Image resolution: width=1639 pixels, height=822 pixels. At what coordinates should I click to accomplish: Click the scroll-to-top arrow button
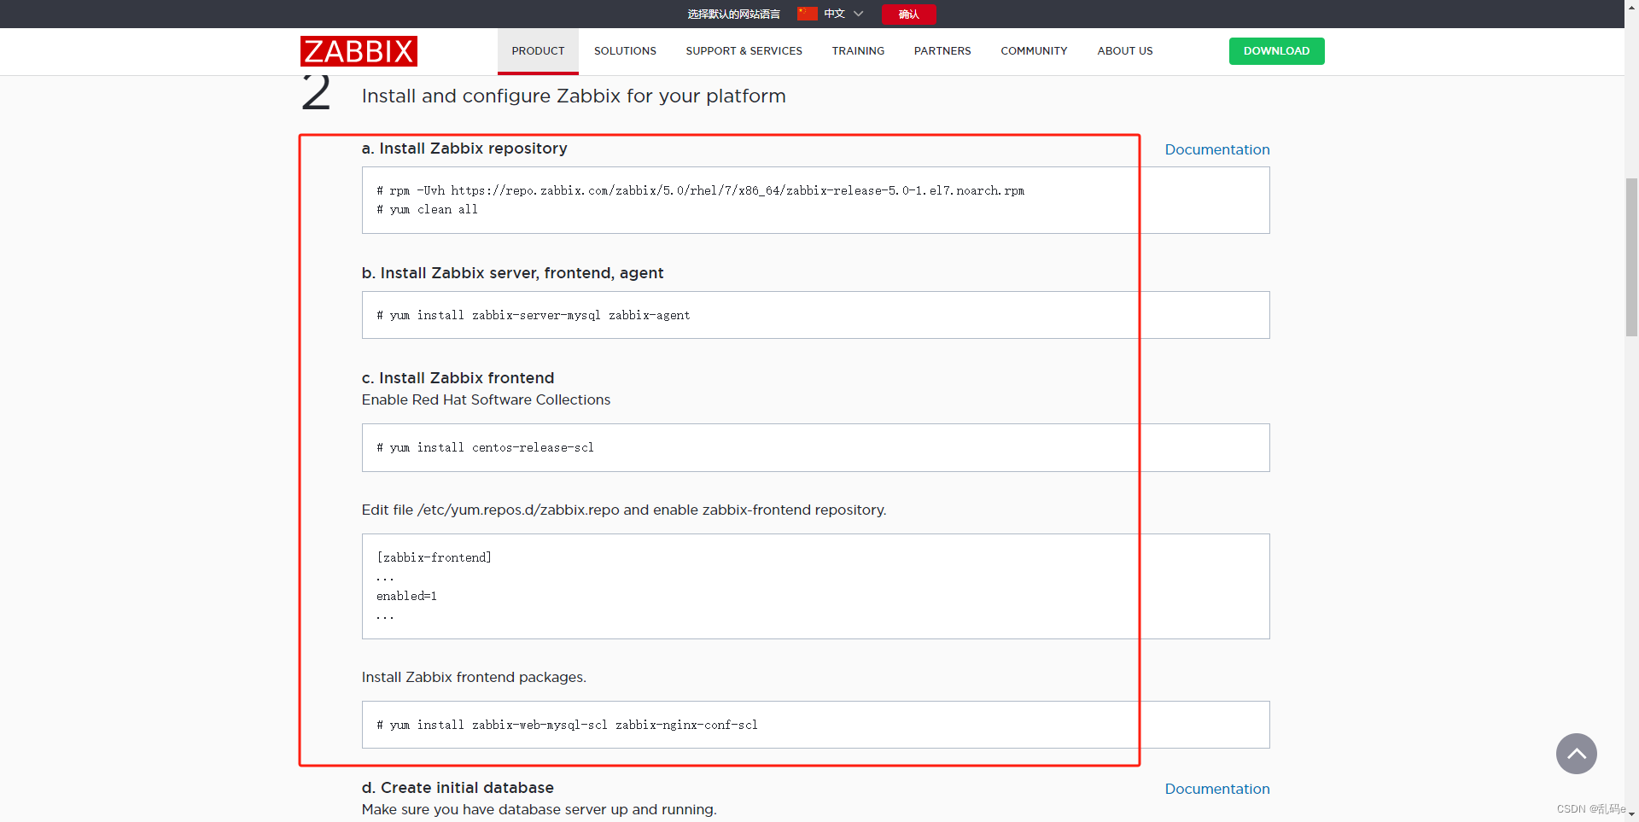pyautogui.click(x=1576, y=754)
